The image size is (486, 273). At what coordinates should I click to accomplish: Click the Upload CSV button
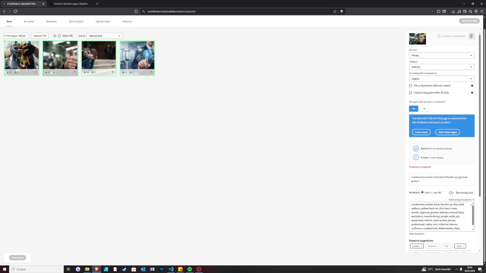[x=40, y=36]
